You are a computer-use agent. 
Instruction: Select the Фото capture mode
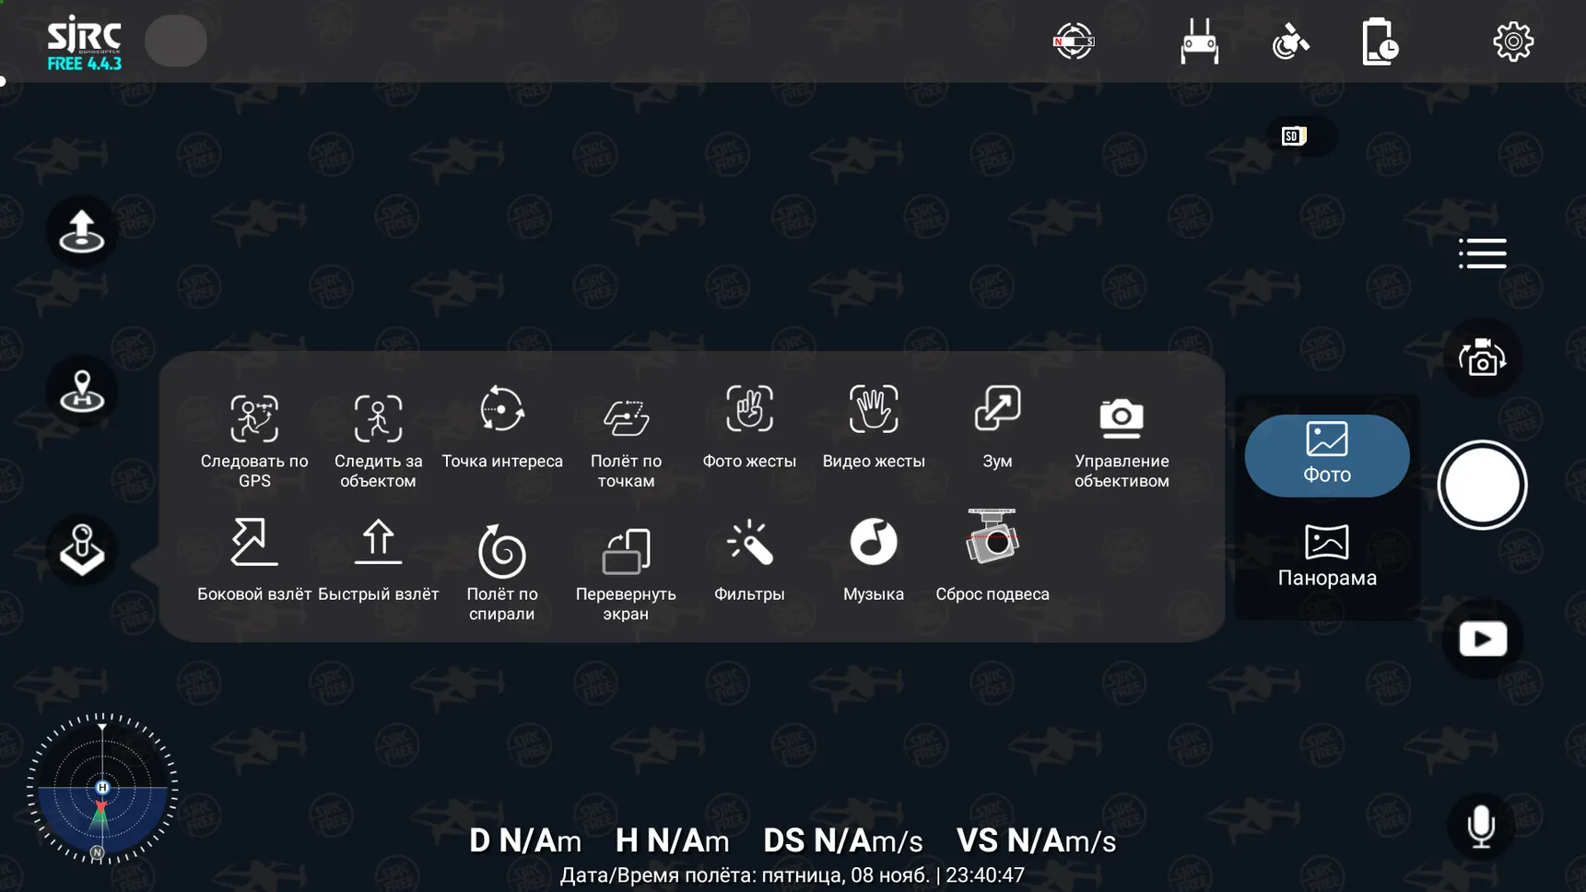point(1326,455)
